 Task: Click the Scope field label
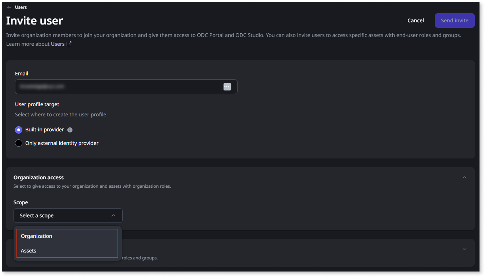coord(20,202)
